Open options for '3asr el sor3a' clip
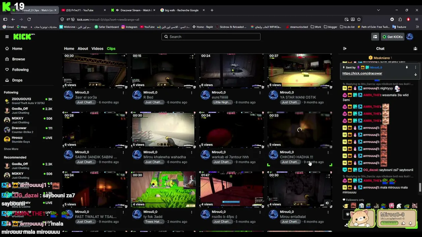 123,93
